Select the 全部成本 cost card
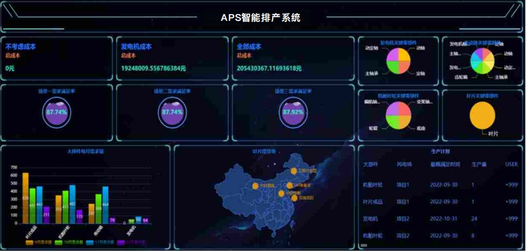This screenshot has width=526, height=251. pos(293,59)
